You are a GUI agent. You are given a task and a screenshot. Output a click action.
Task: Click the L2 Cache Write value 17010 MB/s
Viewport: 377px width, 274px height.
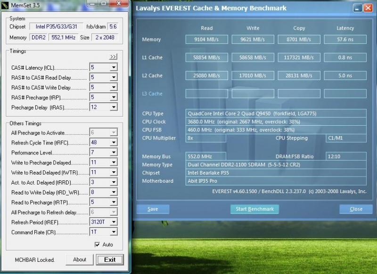(x=253, y=76)
